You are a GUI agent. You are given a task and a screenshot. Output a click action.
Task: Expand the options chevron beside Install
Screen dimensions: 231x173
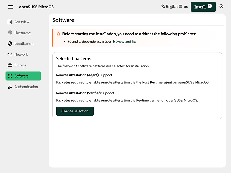[221, 7]
